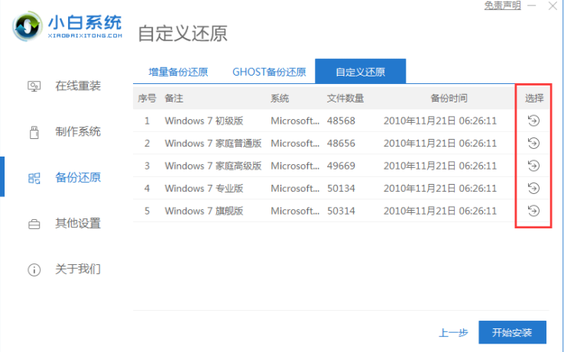Screen dimensions: 564x352
Task: Go back with the 上一步 link
Action: click(453, 333)
